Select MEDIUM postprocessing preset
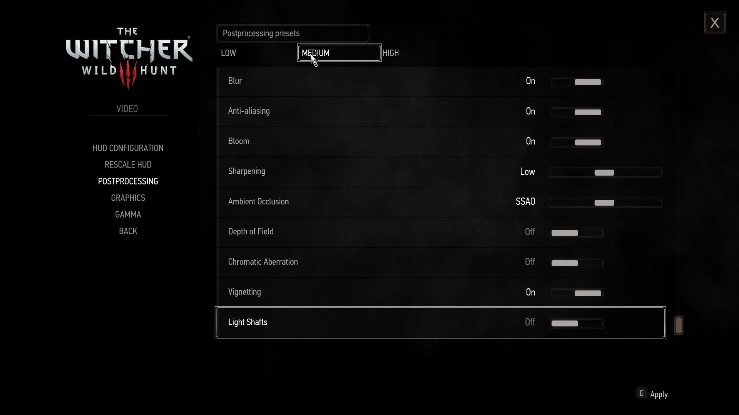 [339, 53]
